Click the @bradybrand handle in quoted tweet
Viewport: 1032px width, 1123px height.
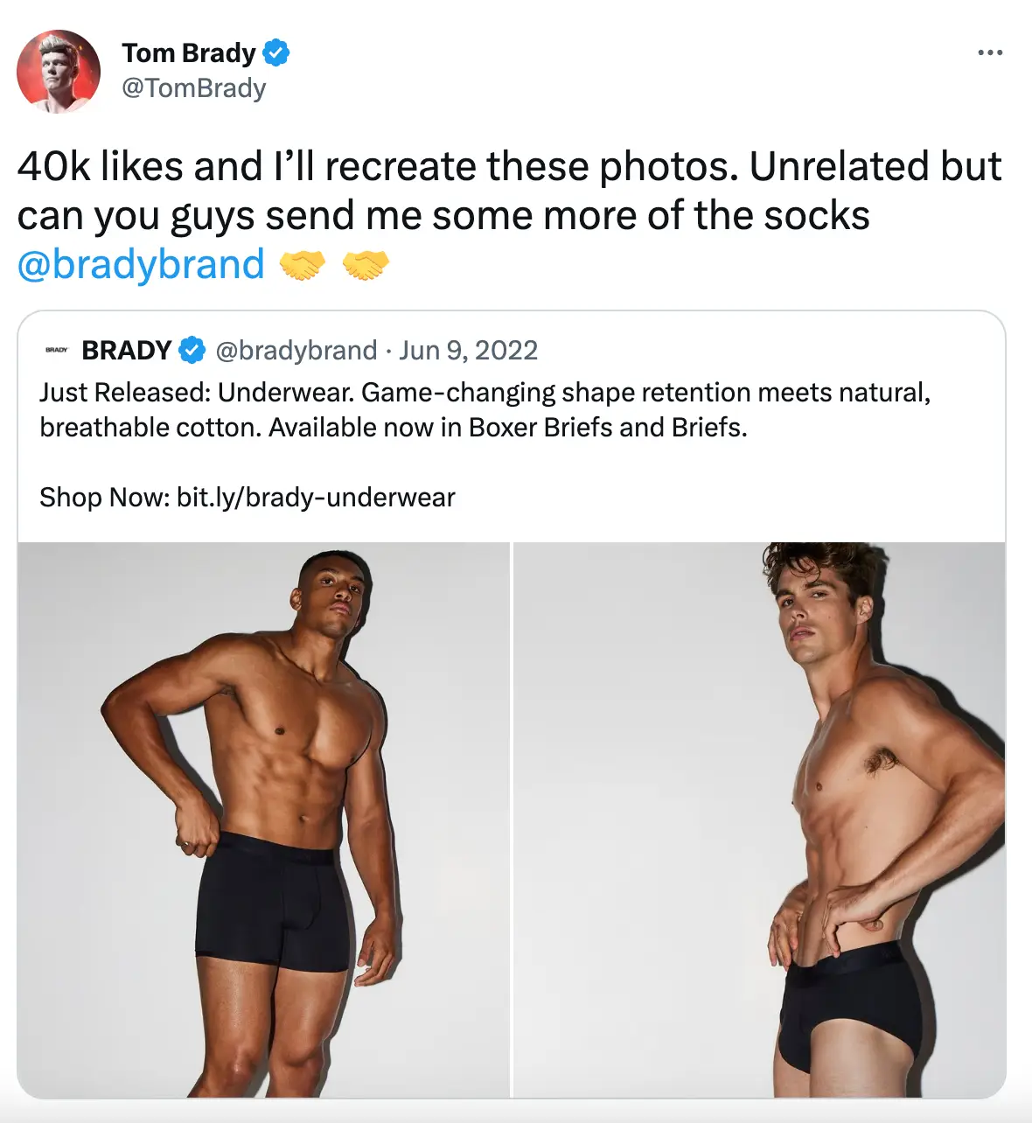pos(295,350)
